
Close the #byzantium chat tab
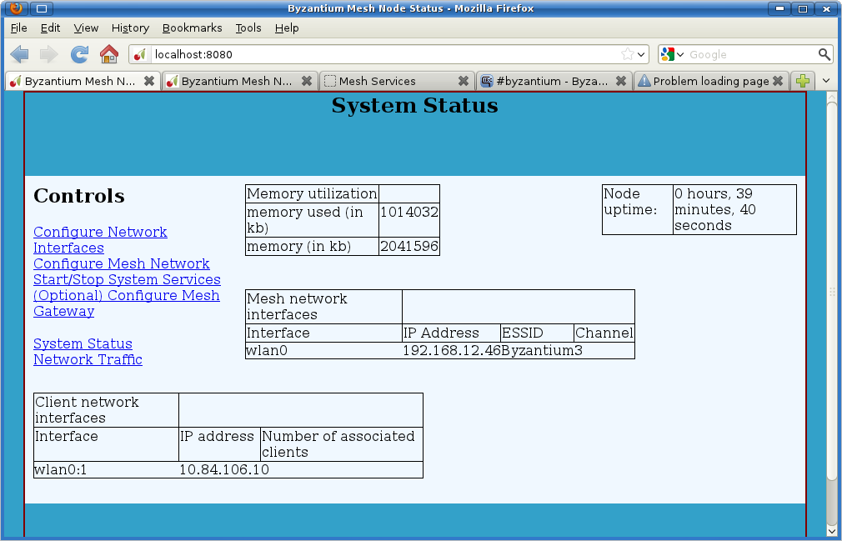pyautogui.click(x=621, y=81)
